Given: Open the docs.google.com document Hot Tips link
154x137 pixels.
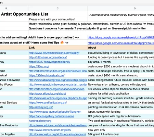Looking at the screenshot, I should coord(121,43).
